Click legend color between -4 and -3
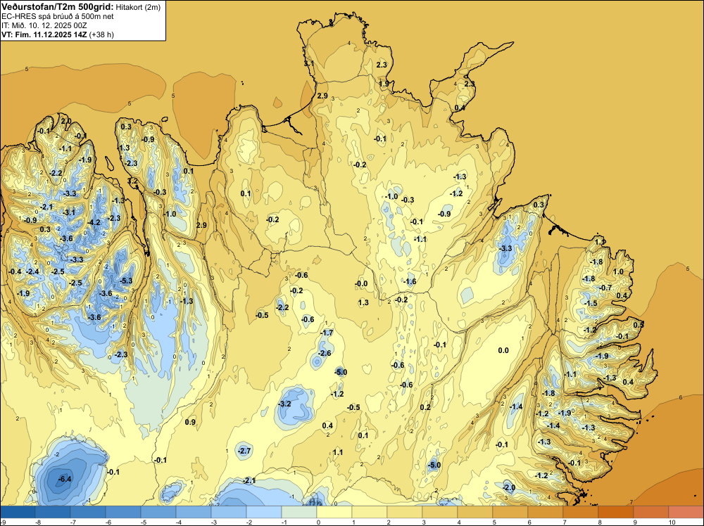This screenshot has height=526, width=704. tap(194, 512)
